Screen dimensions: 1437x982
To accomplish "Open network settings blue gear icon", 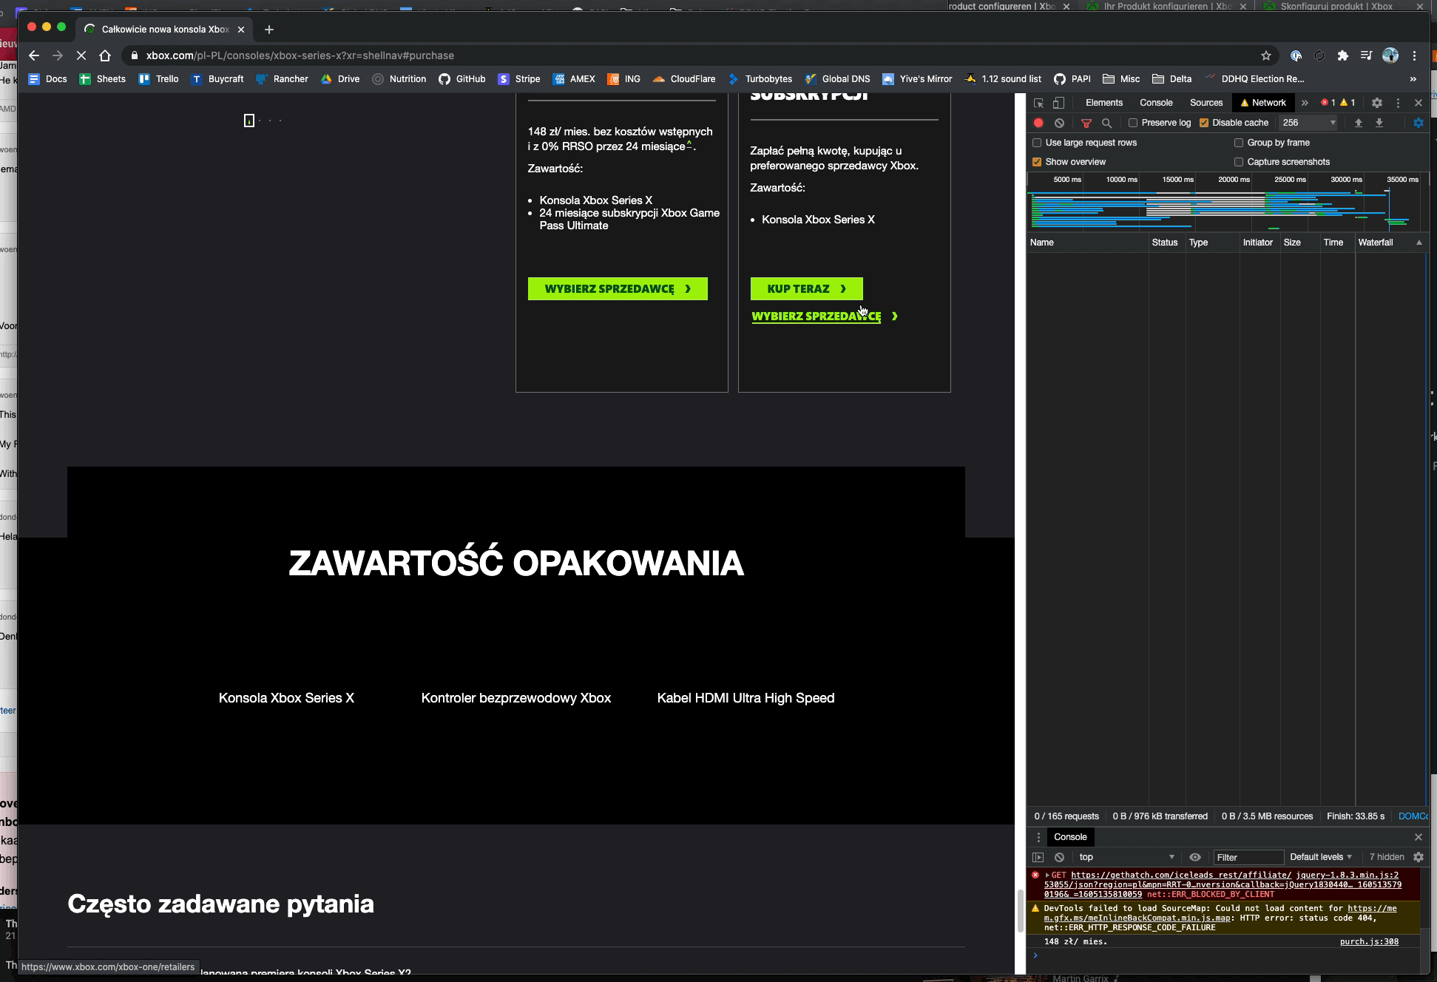I will pyautogui.click(x=1418, y=123).
